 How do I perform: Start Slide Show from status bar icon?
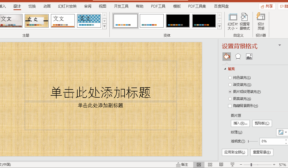click(x=232, y=164)
